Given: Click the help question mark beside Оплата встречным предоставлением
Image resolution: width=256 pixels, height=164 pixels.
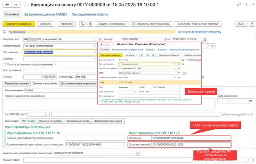Looking at the screenshot, I should click(x=55, y=65).
